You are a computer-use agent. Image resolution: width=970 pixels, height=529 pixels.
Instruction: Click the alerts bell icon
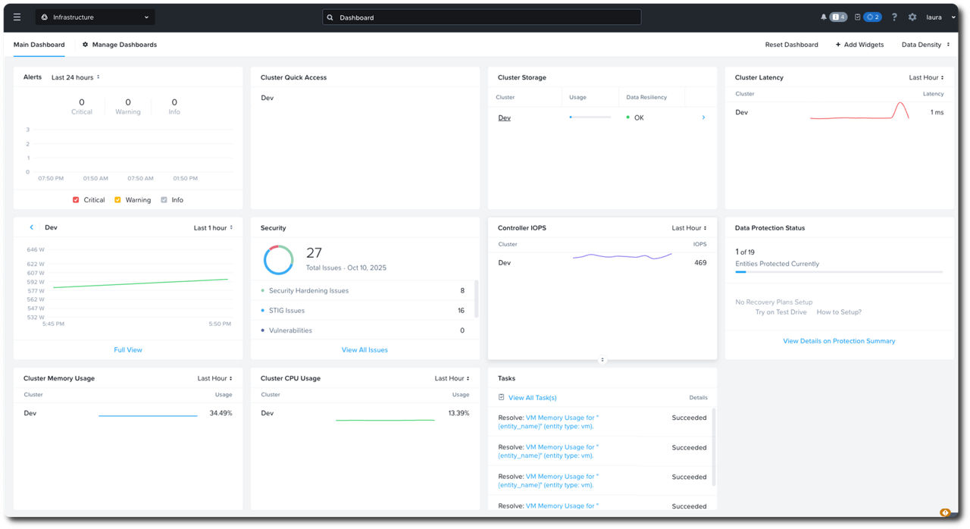point(824,17)
